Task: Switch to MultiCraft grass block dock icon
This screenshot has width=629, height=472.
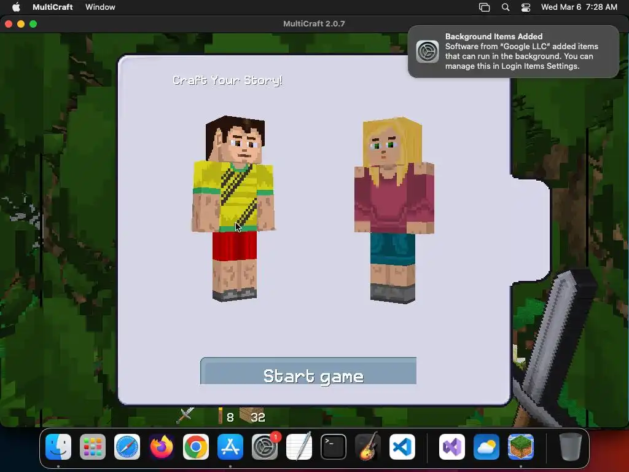Action: 521,447
